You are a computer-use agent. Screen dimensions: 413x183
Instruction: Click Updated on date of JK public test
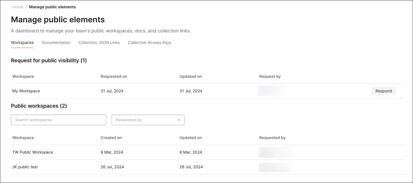pos(191,167)
